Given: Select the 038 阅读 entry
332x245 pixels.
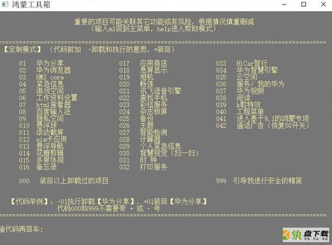Looking at the screenshot, I should (x=233, y=98).
